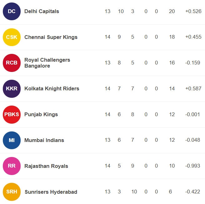This screenshot has width=205, height=204.
Task: Click the Rajasthan Royals team name
Action: click(x=46, y=166)
